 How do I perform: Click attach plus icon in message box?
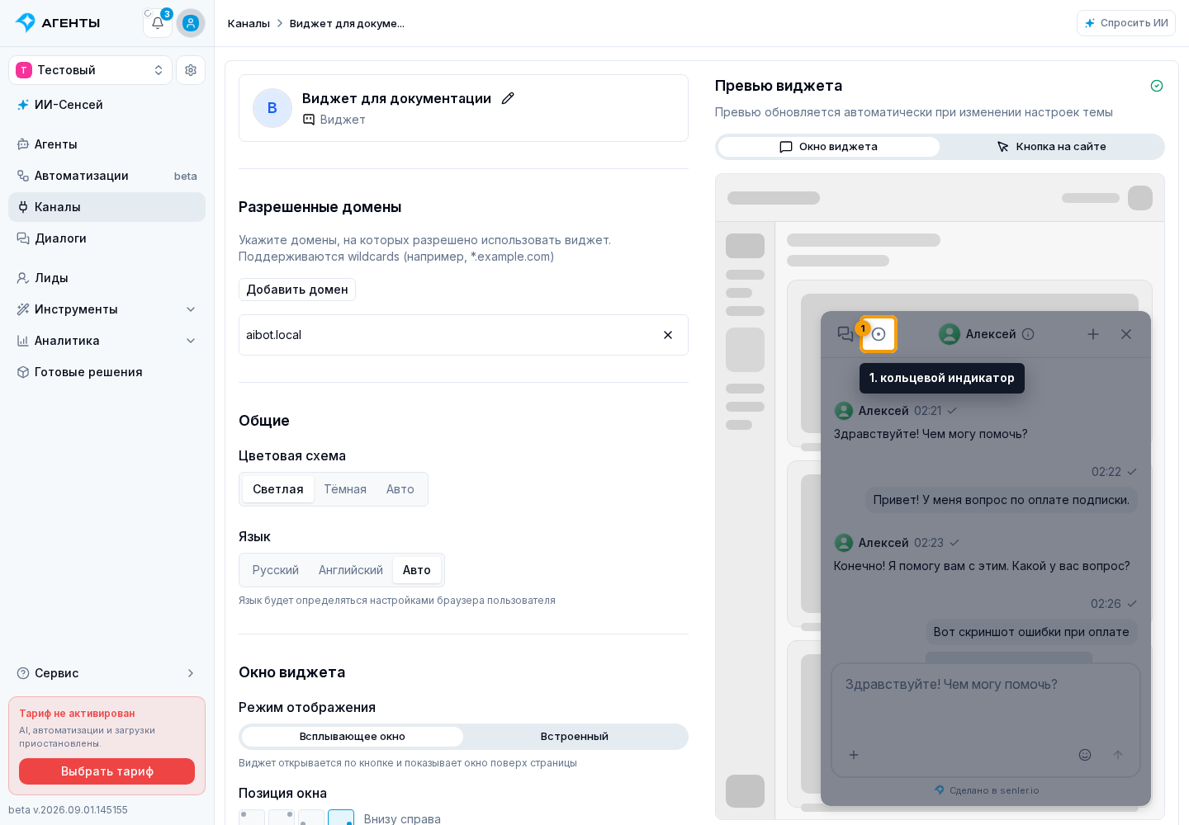[x=854, y=755]
